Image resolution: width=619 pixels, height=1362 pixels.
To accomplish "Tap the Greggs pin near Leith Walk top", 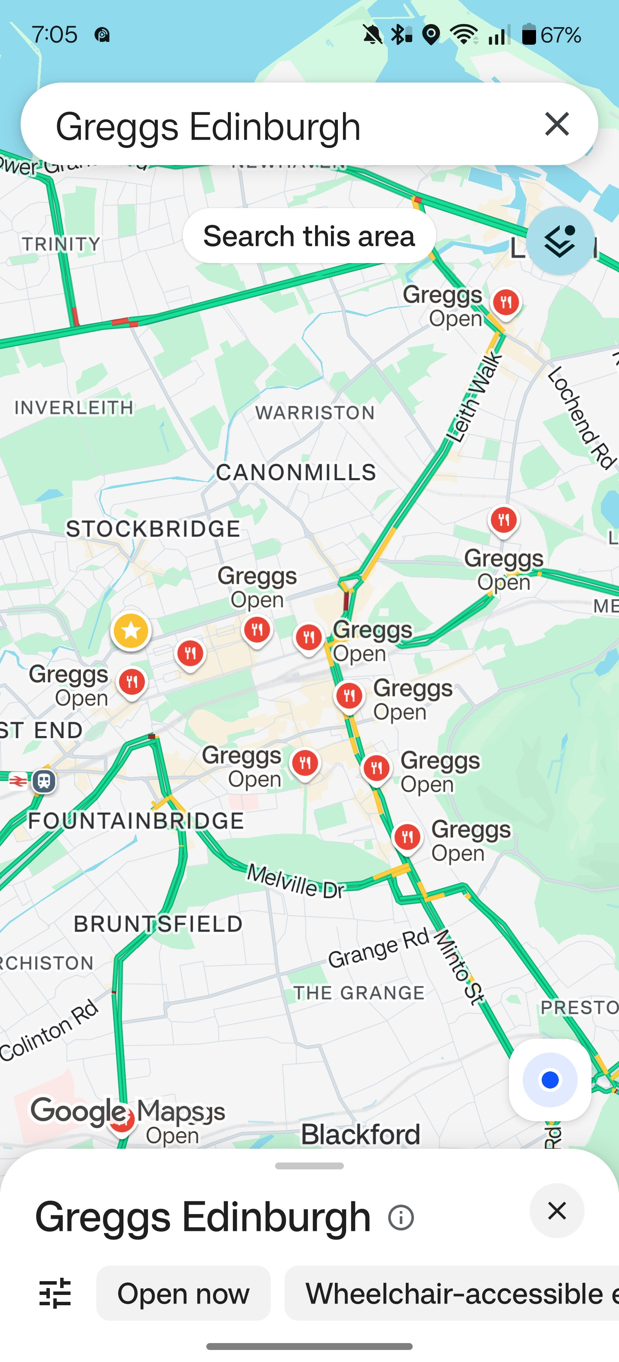I will 506,303.
